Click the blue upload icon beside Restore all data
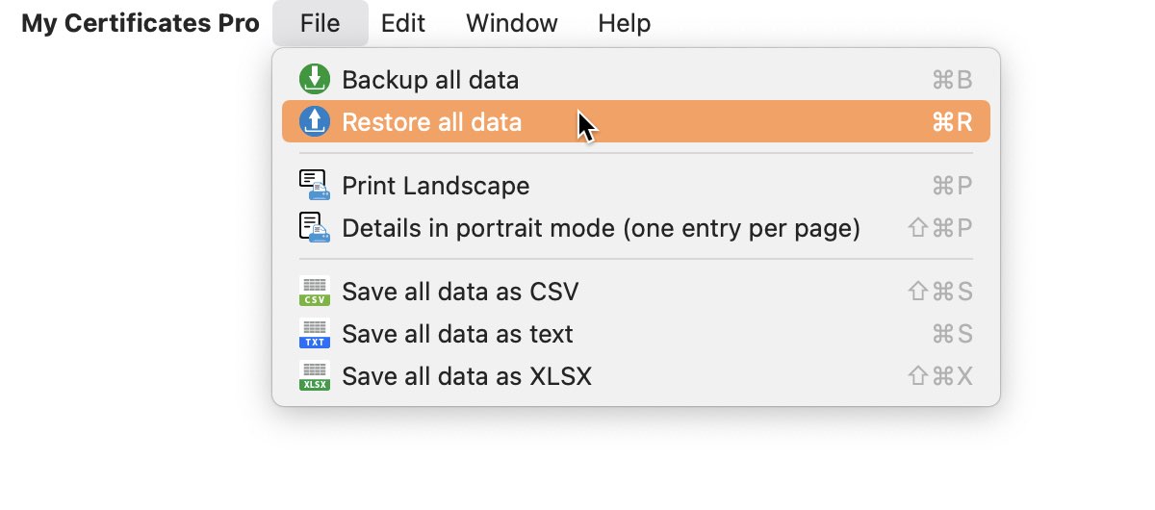Viewport: 1155px width, 510px height. [315, 121]
